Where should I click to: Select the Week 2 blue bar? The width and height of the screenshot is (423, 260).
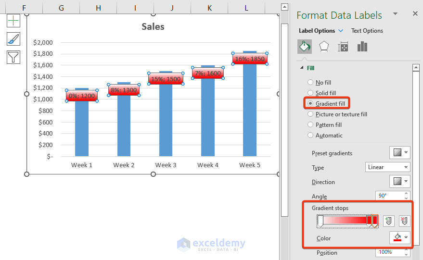coord(124,125)
